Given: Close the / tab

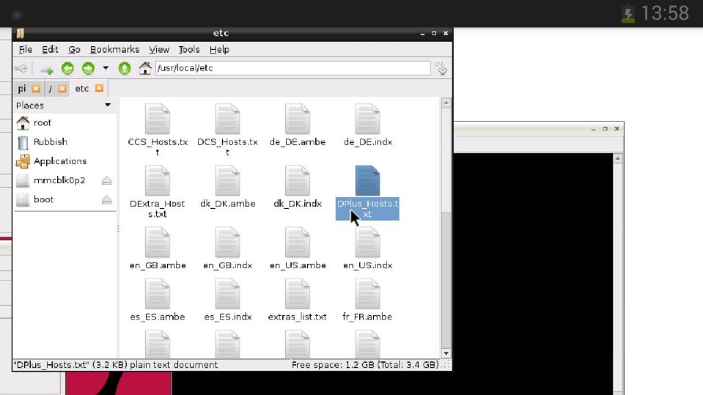Looking at the screenshot, I should point(62,88).
